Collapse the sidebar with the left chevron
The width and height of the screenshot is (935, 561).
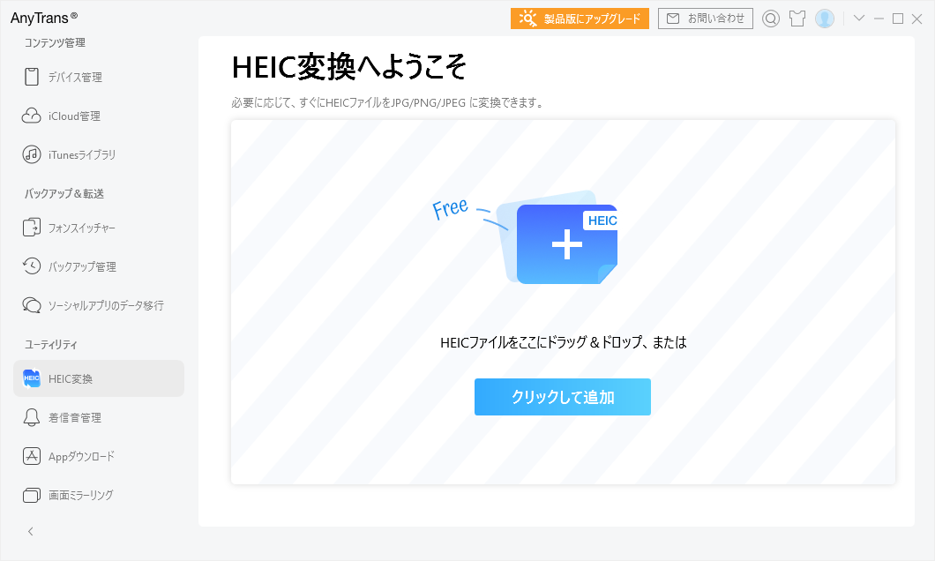(x=31, y=531)
